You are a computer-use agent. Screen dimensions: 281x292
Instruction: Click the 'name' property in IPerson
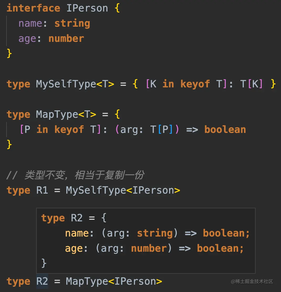[30, 23]
